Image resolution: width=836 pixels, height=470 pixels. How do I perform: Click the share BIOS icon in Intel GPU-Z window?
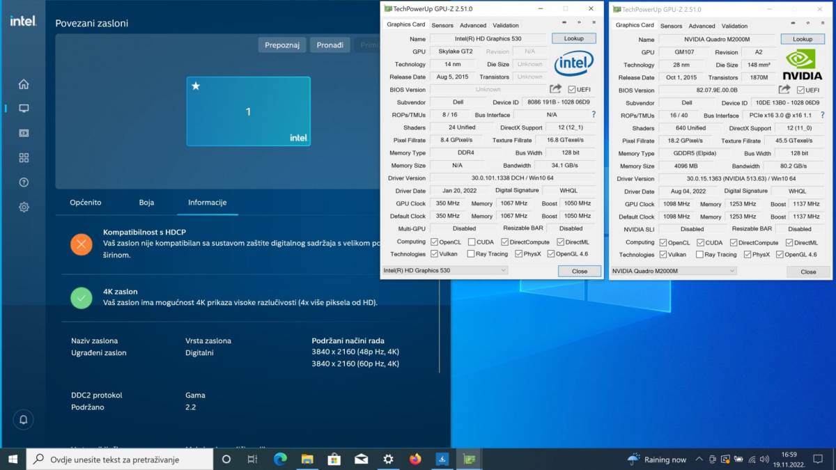(x=555, y=89)
